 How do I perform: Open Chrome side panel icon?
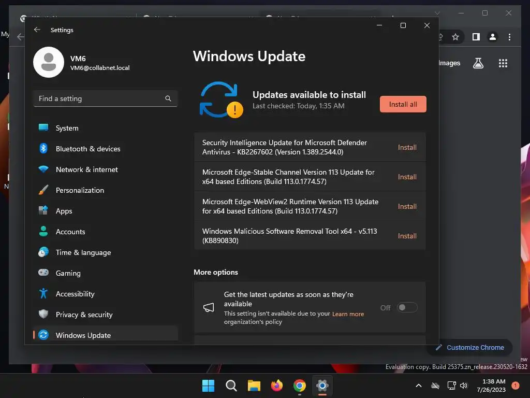coord(476,37)
